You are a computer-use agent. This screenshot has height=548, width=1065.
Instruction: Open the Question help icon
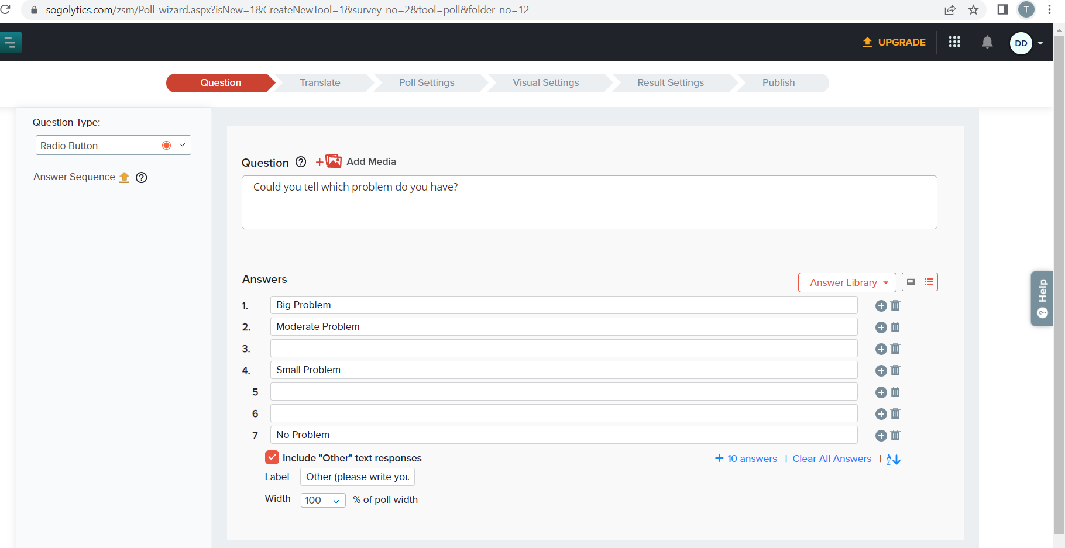tap(301, 162)
